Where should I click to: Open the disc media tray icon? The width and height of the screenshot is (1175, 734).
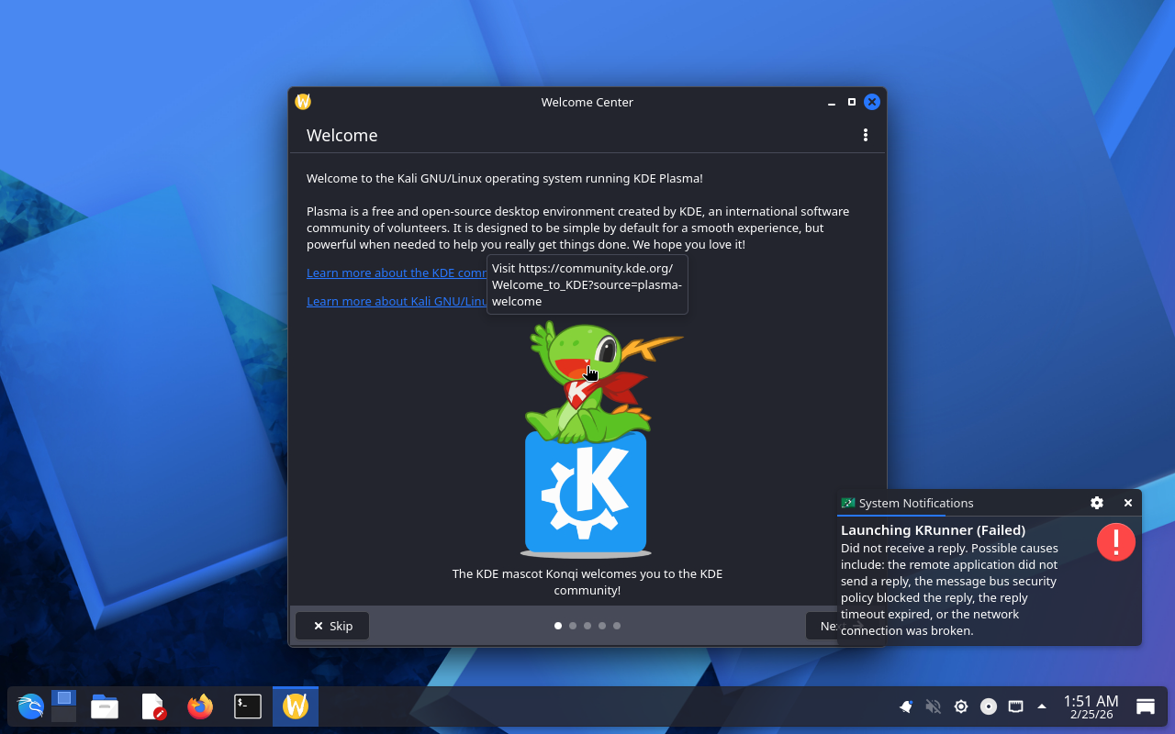coord(989,706)
